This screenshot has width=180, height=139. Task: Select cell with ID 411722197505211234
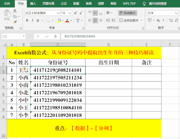pos(58,78)
